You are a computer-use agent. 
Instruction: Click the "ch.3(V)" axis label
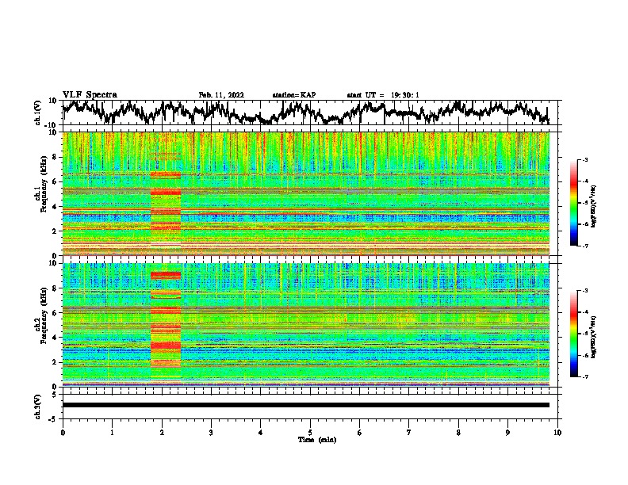[x=38, y=407]
